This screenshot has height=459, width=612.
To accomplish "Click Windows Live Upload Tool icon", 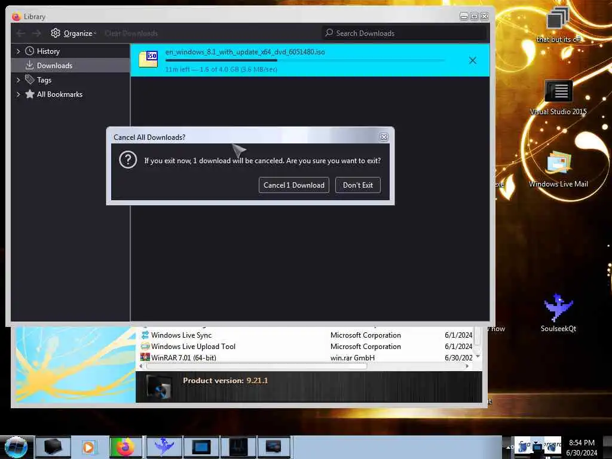I will point(145,346).
